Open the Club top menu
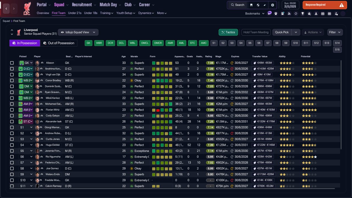The height and width of the screenshot is (198, 352). 130,5
